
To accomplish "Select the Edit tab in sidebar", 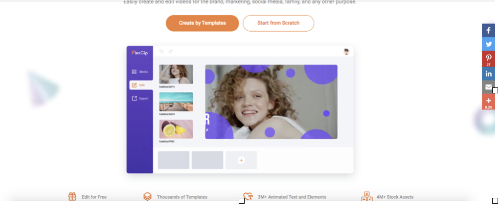I will click(x=141, y=85).
